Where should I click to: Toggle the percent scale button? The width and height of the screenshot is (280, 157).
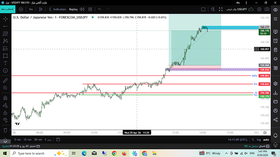tap(253, 140)
